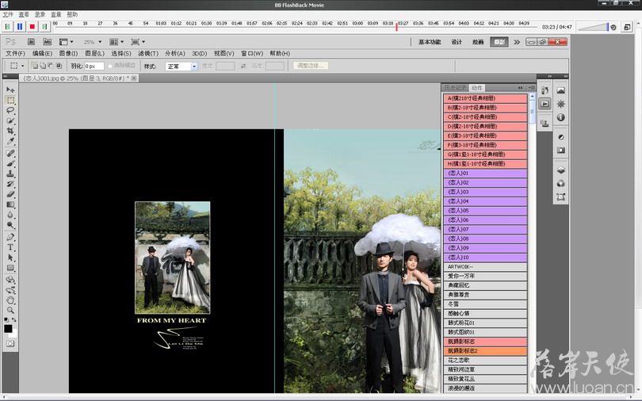Open the Layers panel icon in dock
This screenshot has height=401, width=642.
(x=561, y=170)
